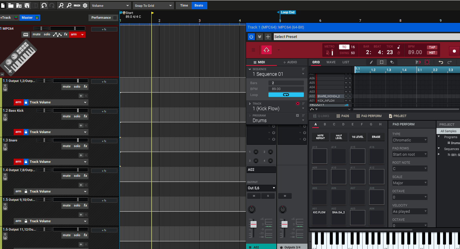Click MPC redo arrow in grid toolbar
Screen dimensions: 460x249
click(x=450, y=62)
